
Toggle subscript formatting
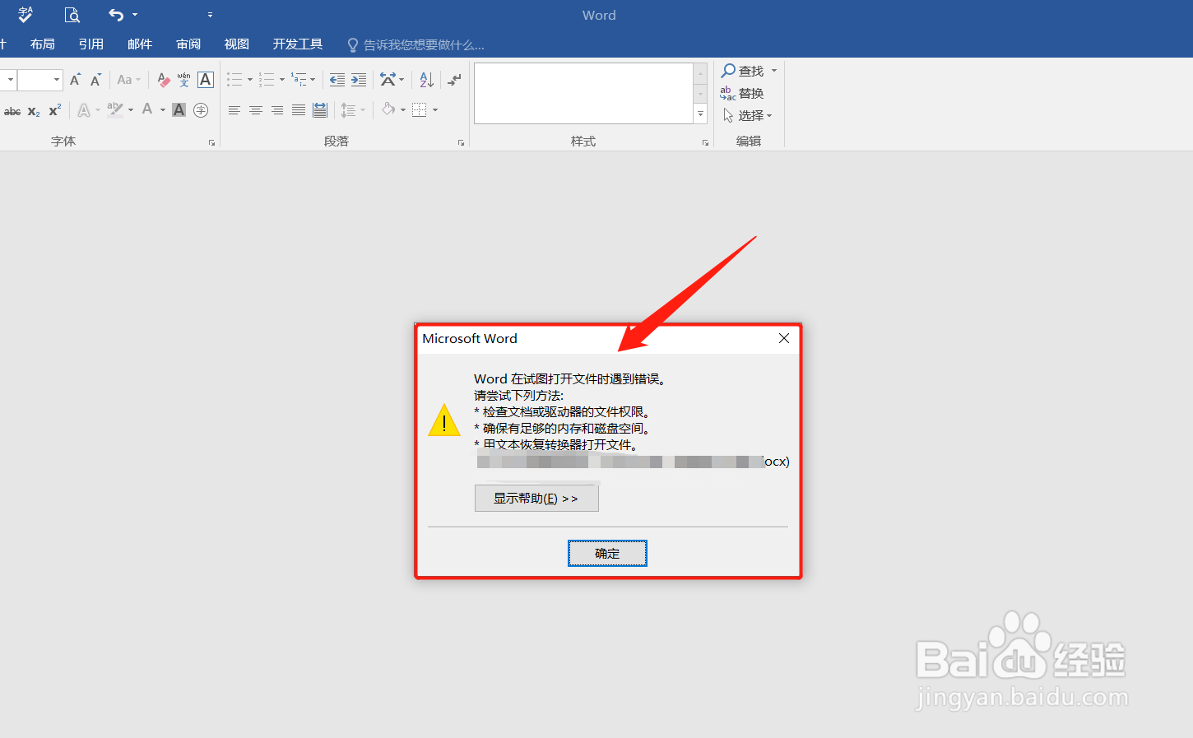[x=34, y=111]
